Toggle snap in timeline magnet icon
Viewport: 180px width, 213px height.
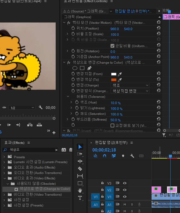pyautogui.click(x=104, y=156)
